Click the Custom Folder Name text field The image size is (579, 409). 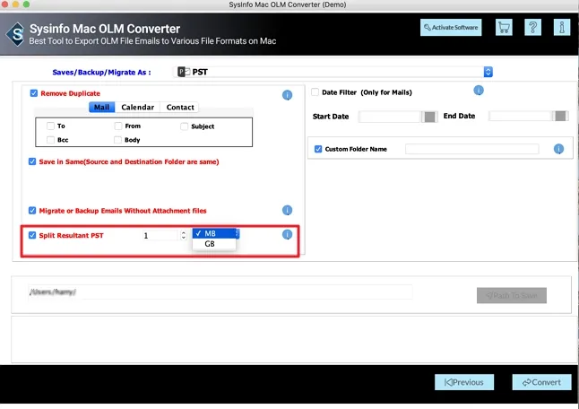coord(472,149)
